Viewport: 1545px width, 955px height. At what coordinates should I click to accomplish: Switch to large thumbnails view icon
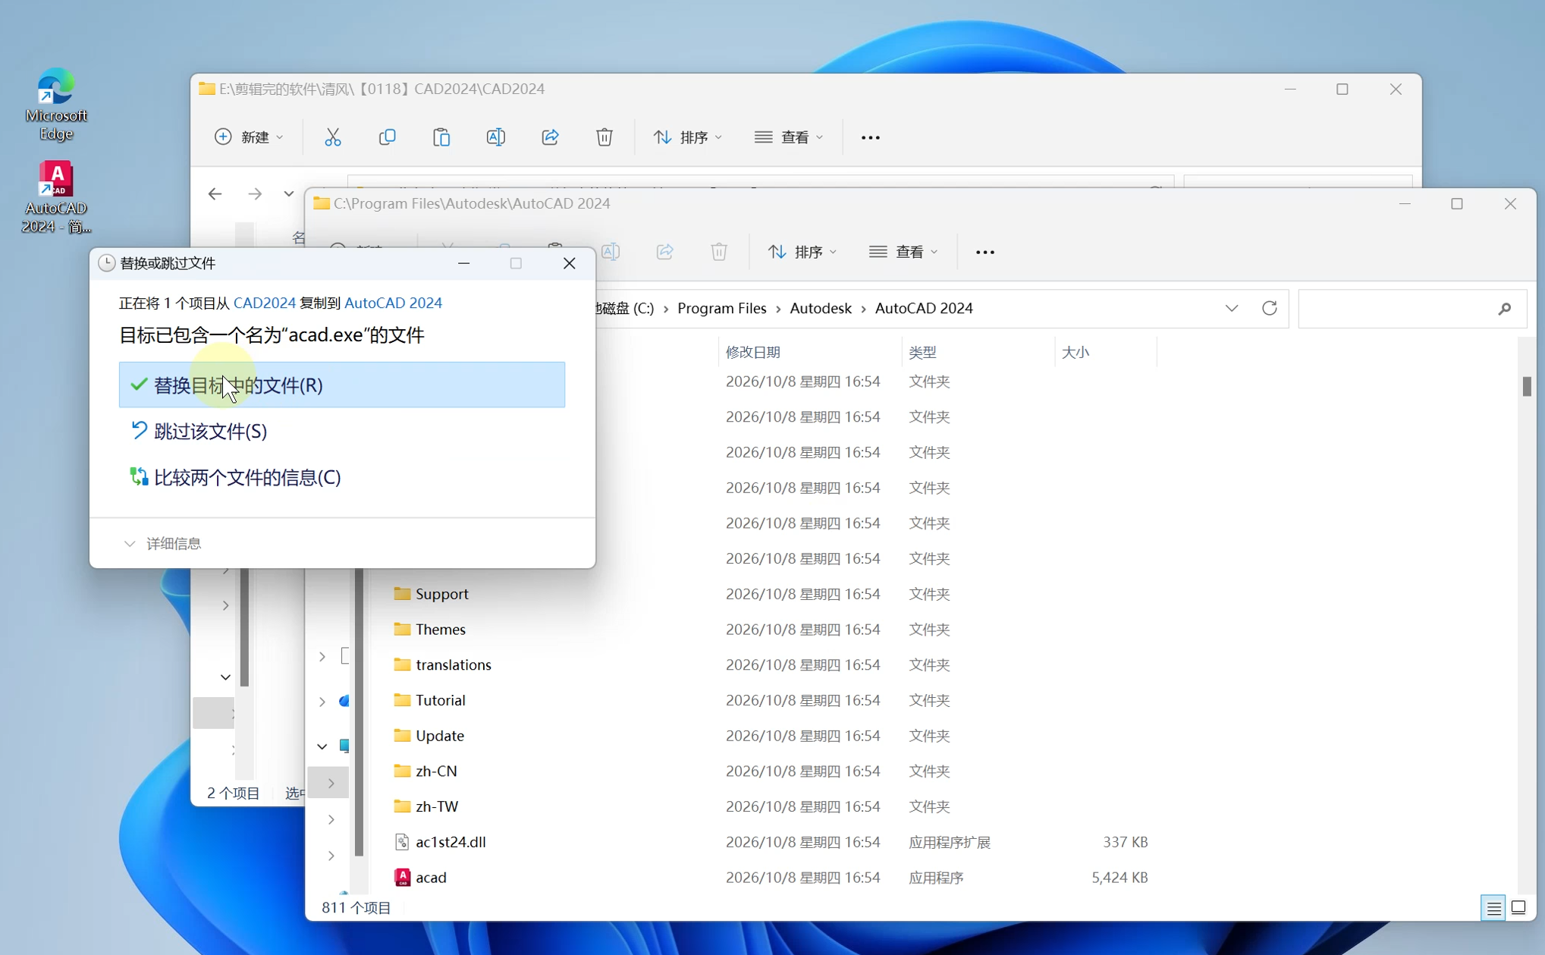1518,907
